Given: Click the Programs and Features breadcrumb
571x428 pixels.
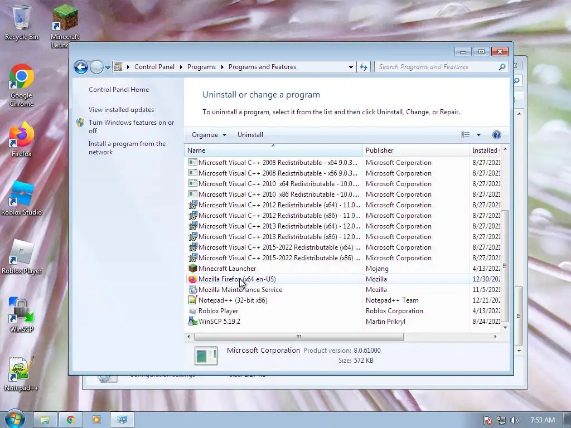Looking at the screenshot, I should [x=262, y=67].
